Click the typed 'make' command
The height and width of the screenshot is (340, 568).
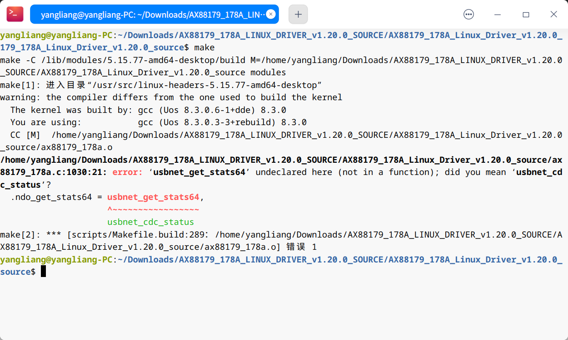click(x=204, y=48)
